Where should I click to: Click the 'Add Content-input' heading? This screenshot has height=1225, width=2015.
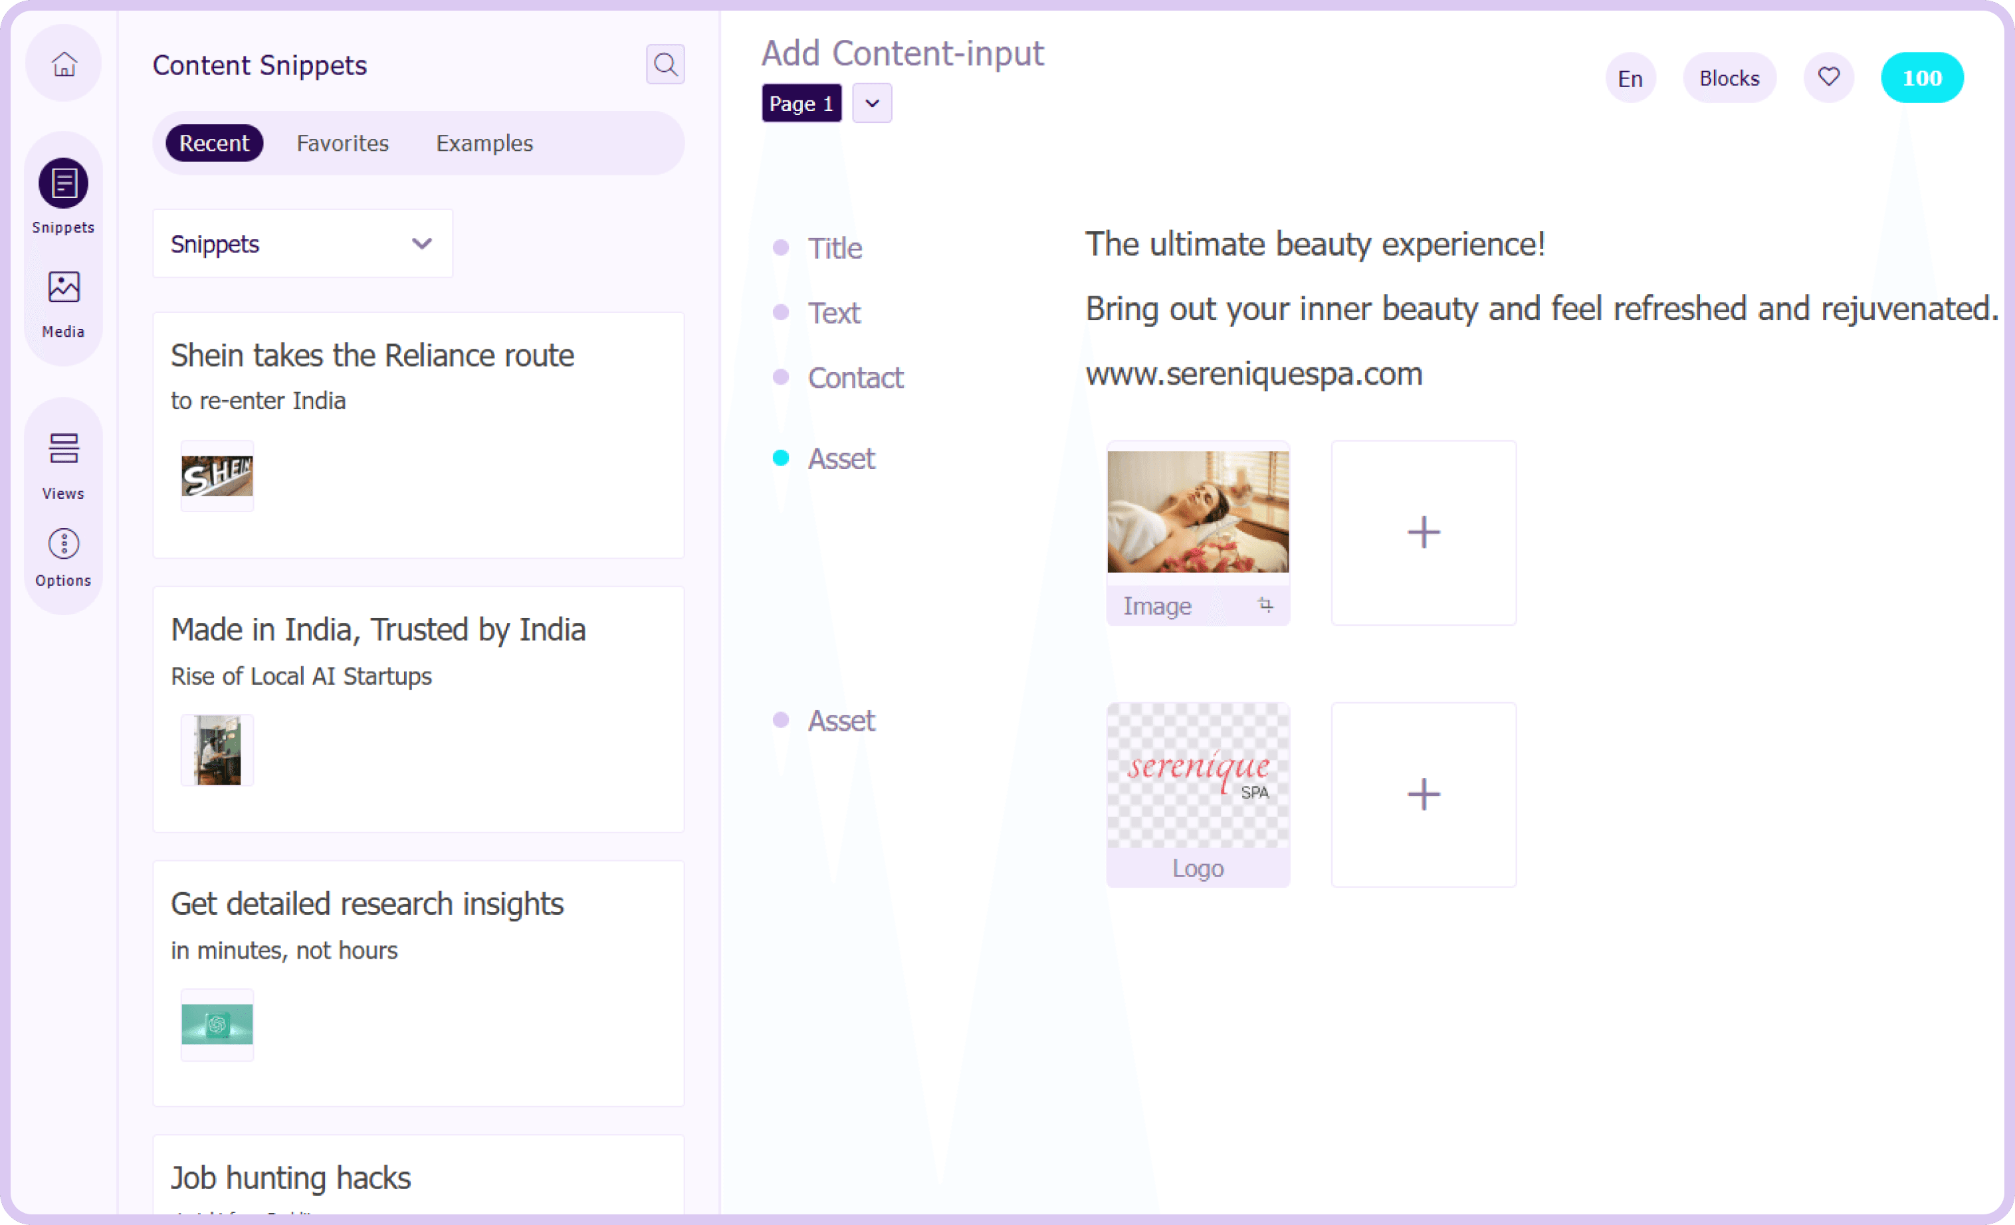coord(902,53)
